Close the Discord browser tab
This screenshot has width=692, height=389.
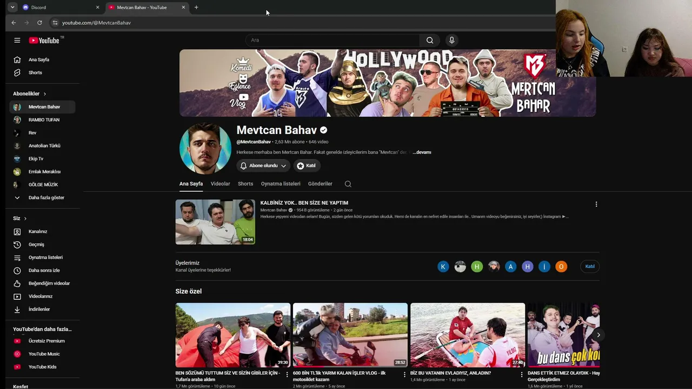pyautogui.click(x=98, y=8)
